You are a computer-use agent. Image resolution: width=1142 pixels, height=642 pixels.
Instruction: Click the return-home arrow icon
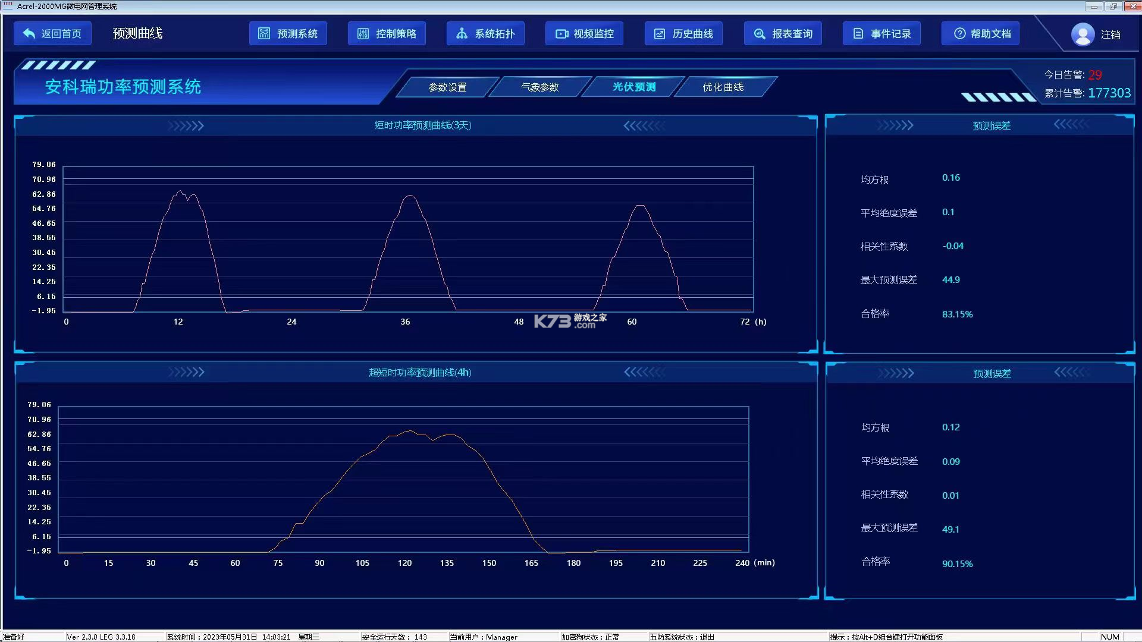[x=29, y=34]
